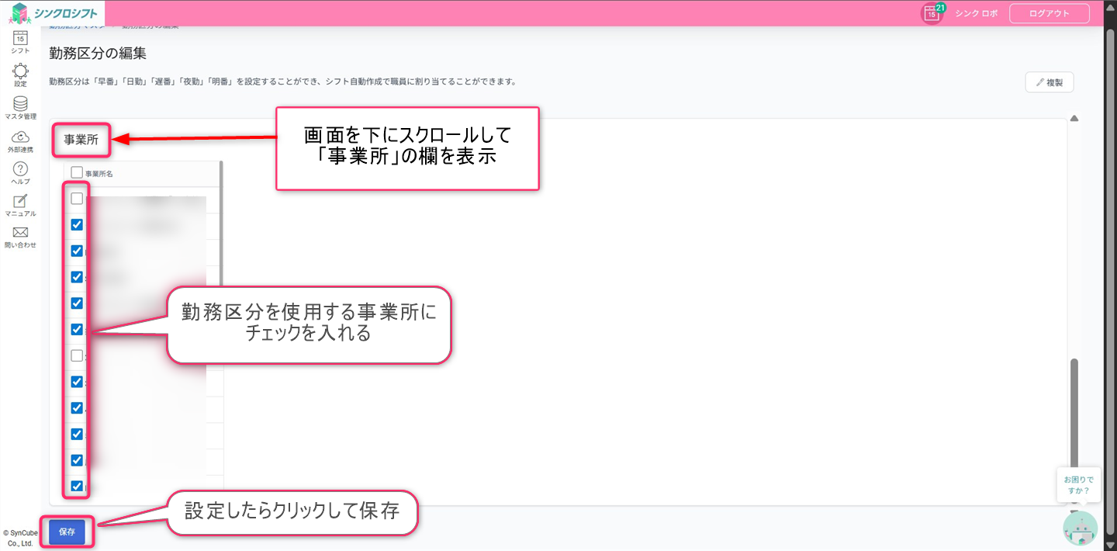This screenshot has height=551, width=1117.
Task: Open the シフト calendar section
Action: click(x=20, y=42)
